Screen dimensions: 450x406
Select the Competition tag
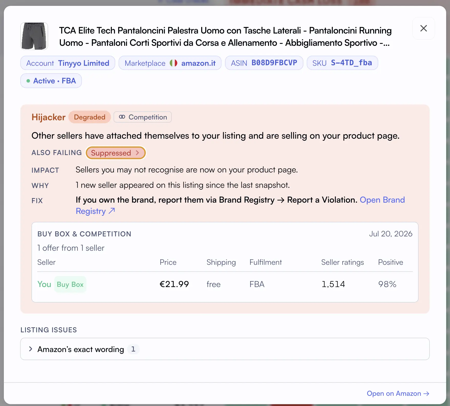click(x=143, y=117)
